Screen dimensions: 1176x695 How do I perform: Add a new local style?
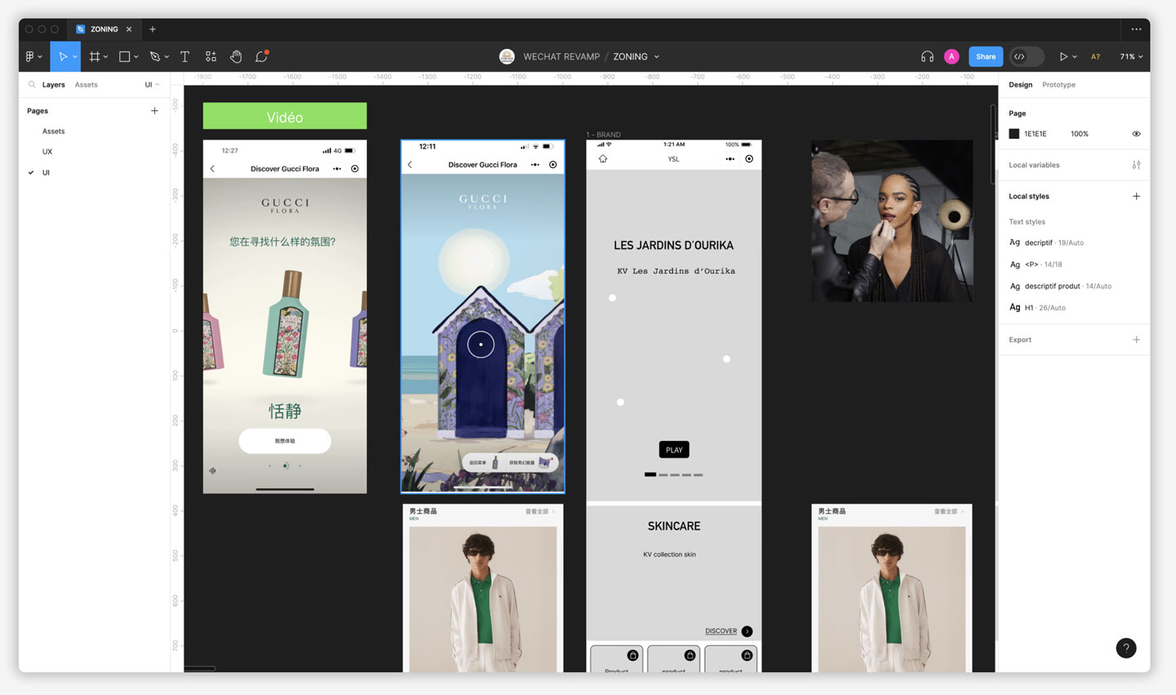(x=1136, y=196)
